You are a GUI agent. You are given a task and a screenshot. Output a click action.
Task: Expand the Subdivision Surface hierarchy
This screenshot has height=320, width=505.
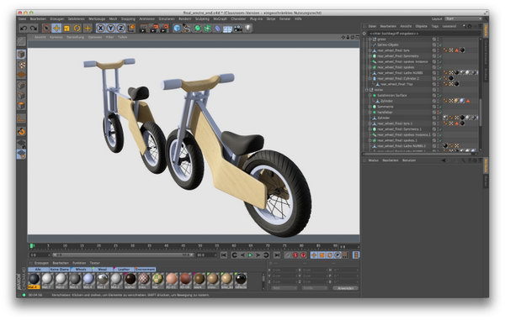coord(369,96)
